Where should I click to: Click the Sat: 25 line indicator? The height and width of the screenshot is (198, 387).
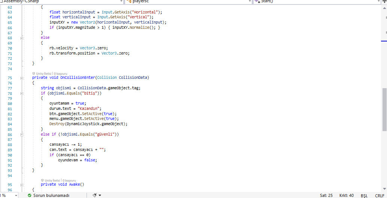(x=326, y=195)
